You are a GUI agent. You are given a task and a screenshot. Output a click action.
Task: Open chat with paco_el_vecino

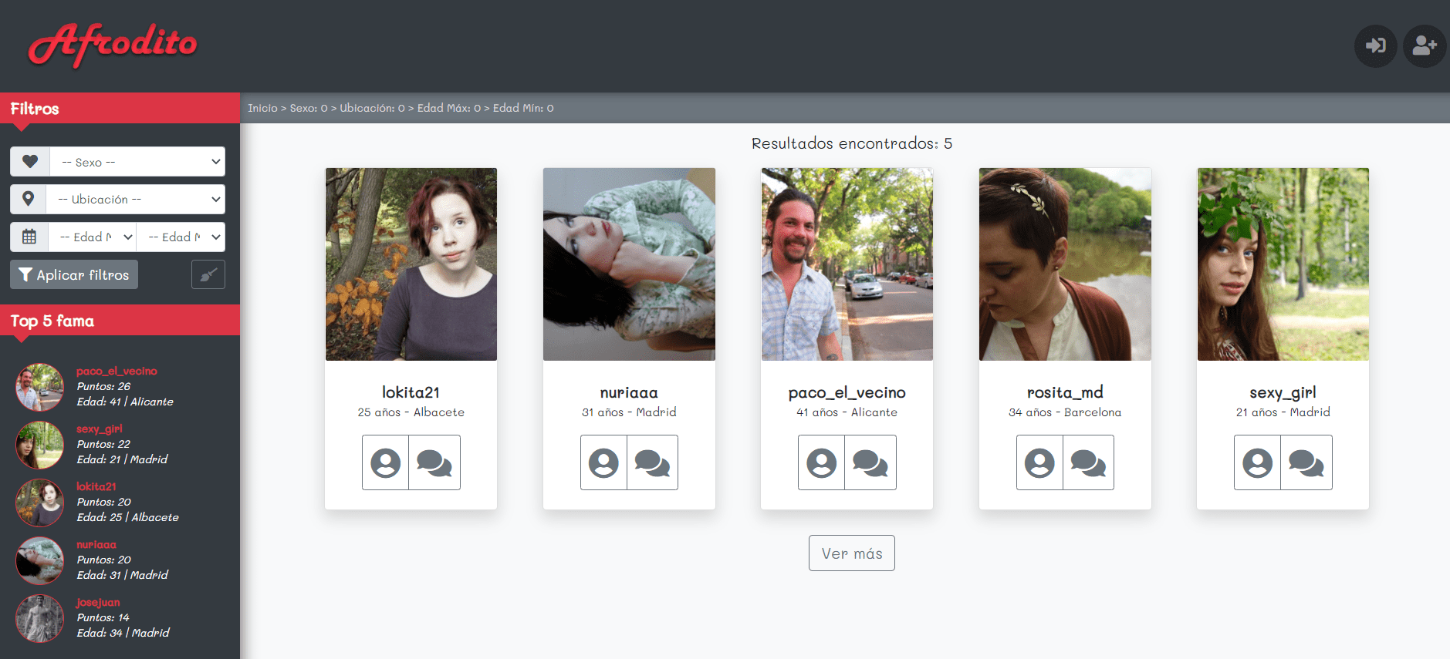pyautogui.click(x=870, y=462)
